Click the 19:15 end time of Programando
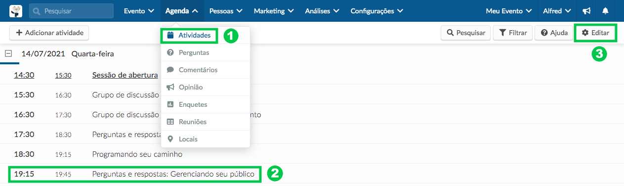Image resolution: width=624 pixels, height=186 pixels. pos(63,155)
